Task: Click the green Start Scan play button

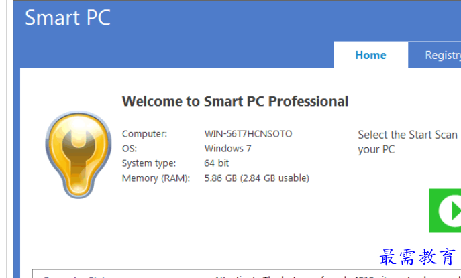Action: tap(446, 211)
